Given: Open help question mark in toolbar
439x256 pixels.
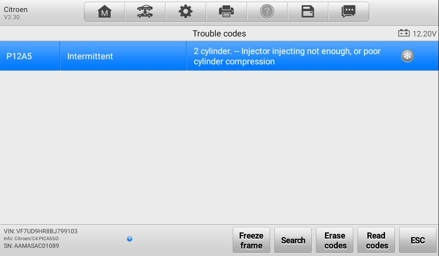Looking at the screenshot, I should click(x=267, y=12).
